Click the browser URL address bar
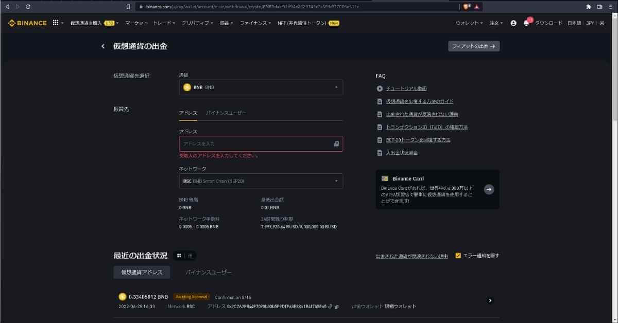Screen dimensions: 618x323 click(296, 7)
